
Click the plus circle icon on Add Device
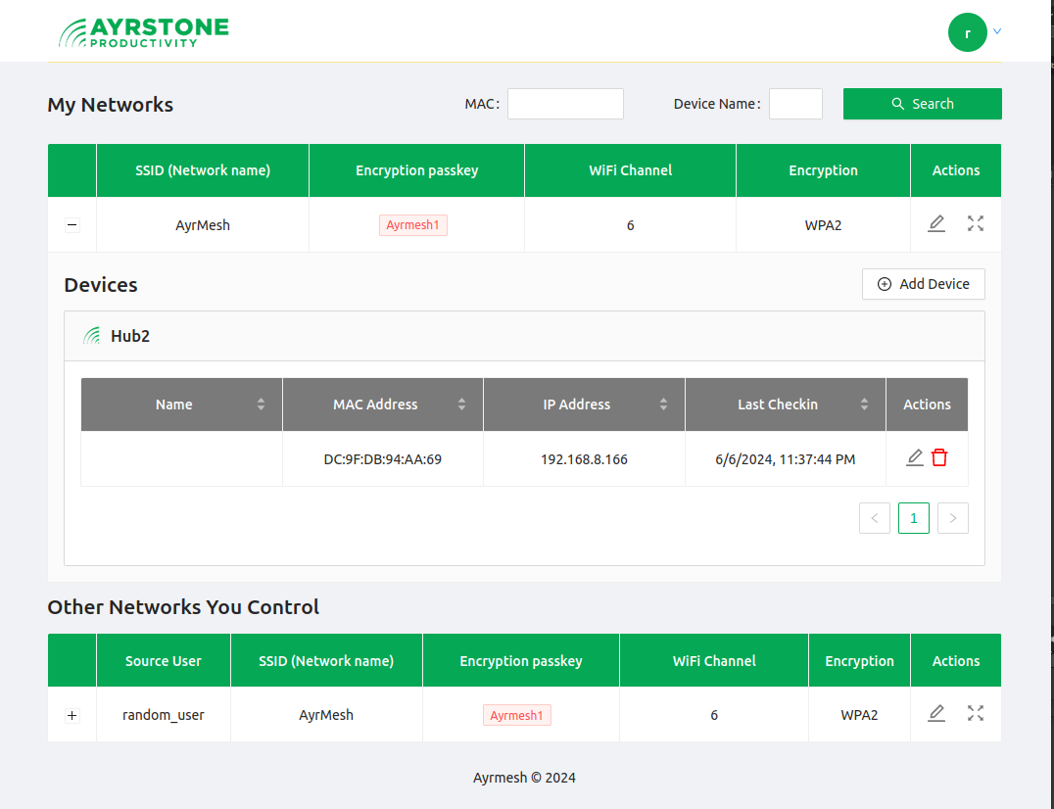coord(885,284)
